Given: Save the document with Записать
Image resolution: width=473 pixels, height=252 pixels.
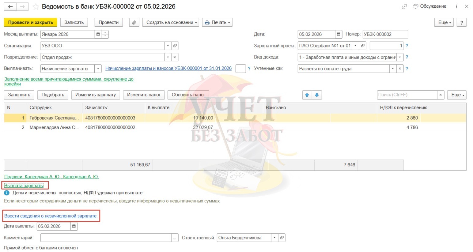Looking at the screenshot, I should (x=74, y=22).
